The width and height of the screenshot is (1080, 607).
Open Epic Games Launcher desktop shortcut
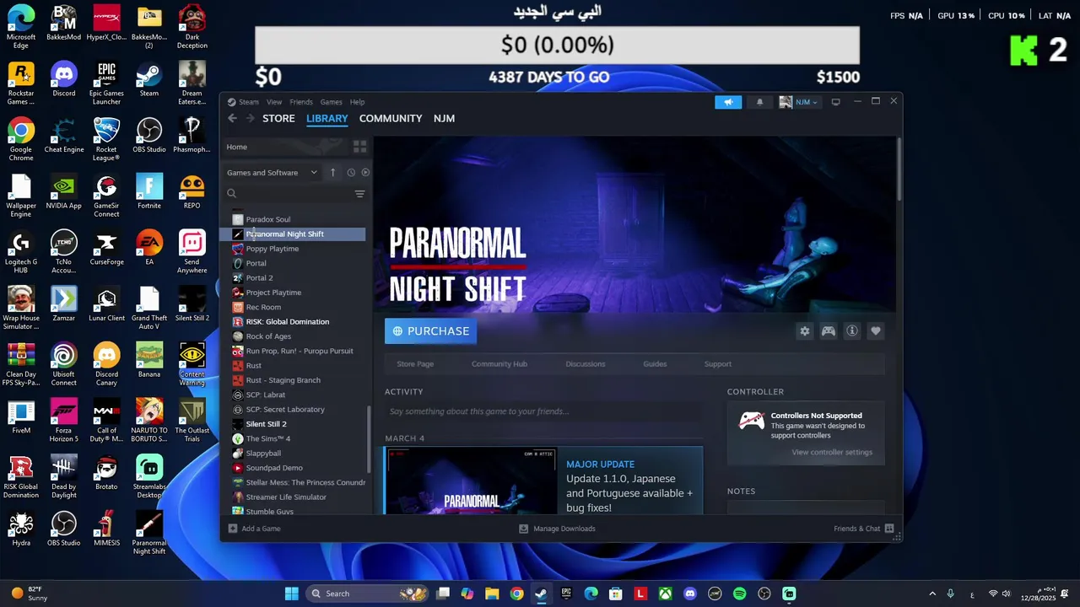tap(106, 83)
